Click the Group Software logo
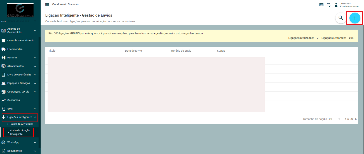This screenshot has height=154, width=364. point(20,10)
